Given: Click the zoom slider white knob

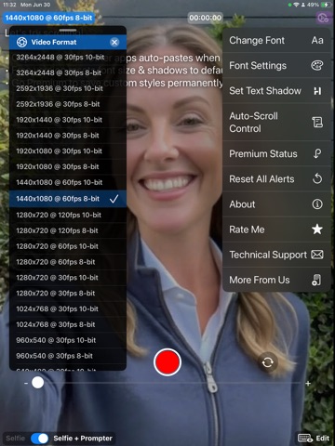Looking at the screenshot, I should coord(38,383).
